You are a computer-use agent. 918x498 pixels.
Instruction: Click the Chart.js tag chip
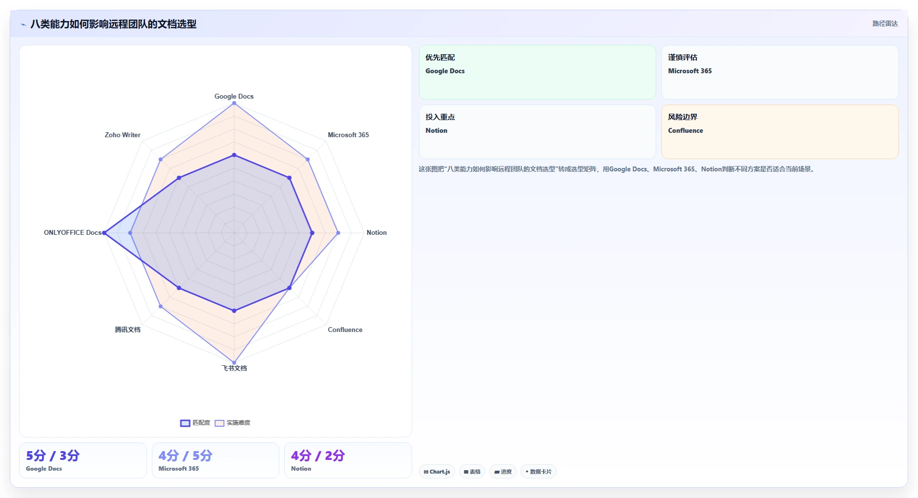pos(437,472)
